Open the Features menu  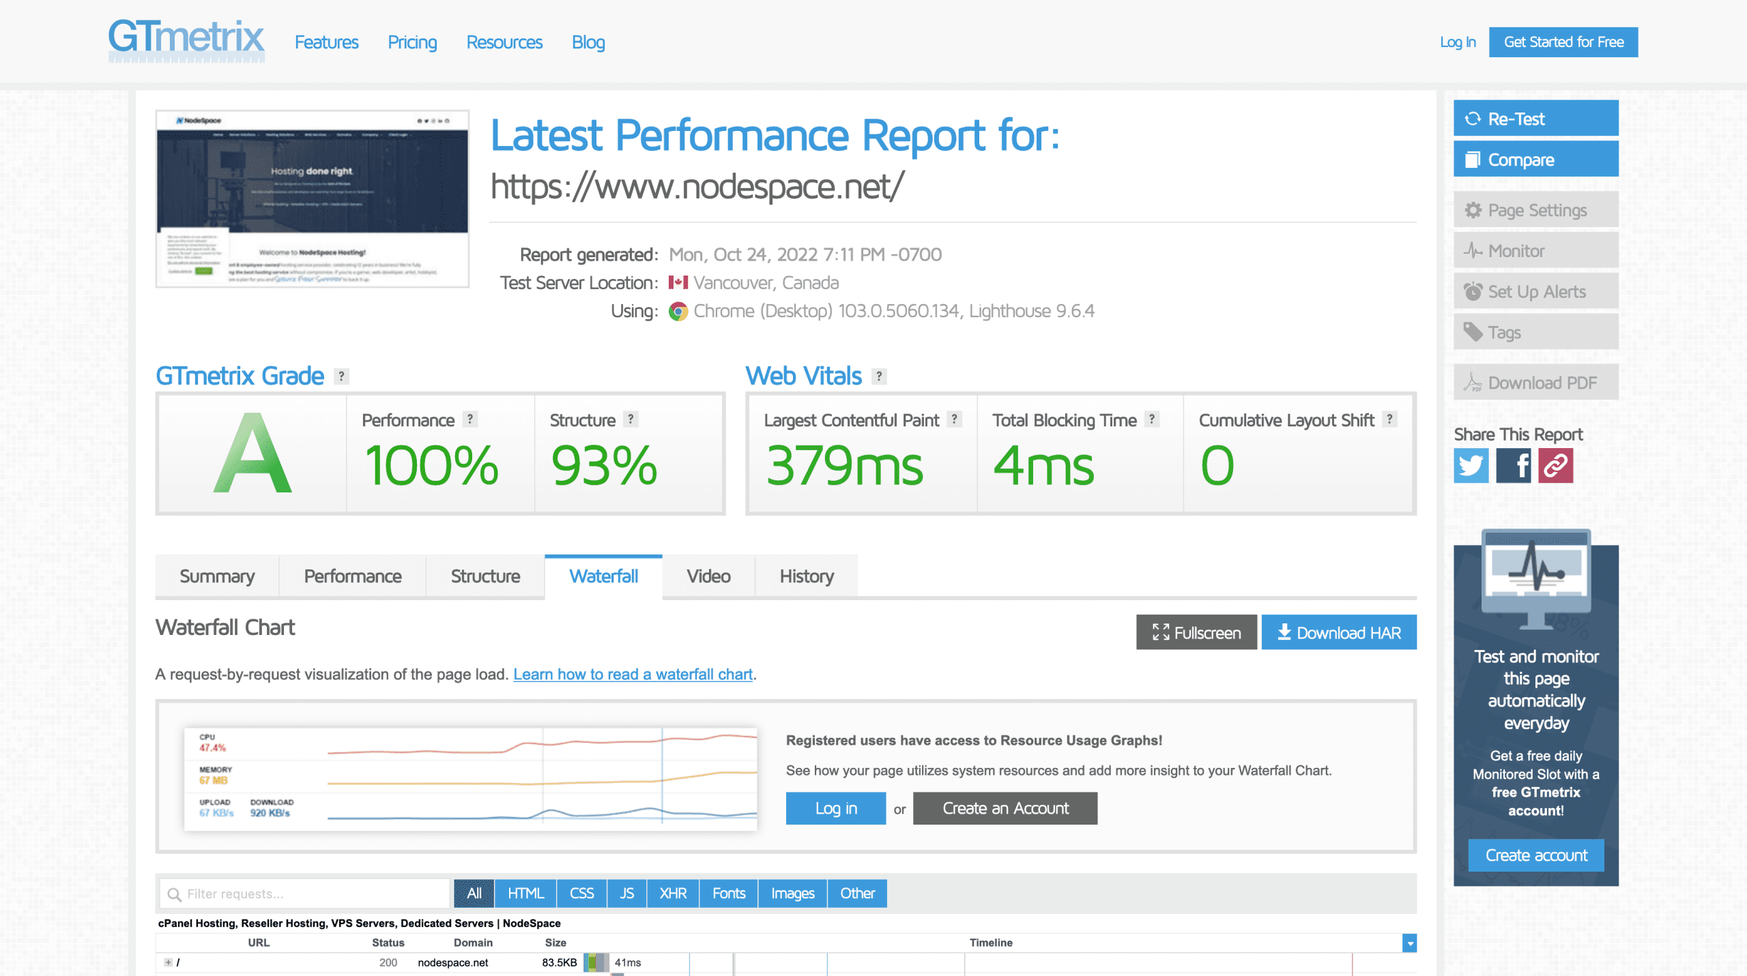tap(326, 42)
